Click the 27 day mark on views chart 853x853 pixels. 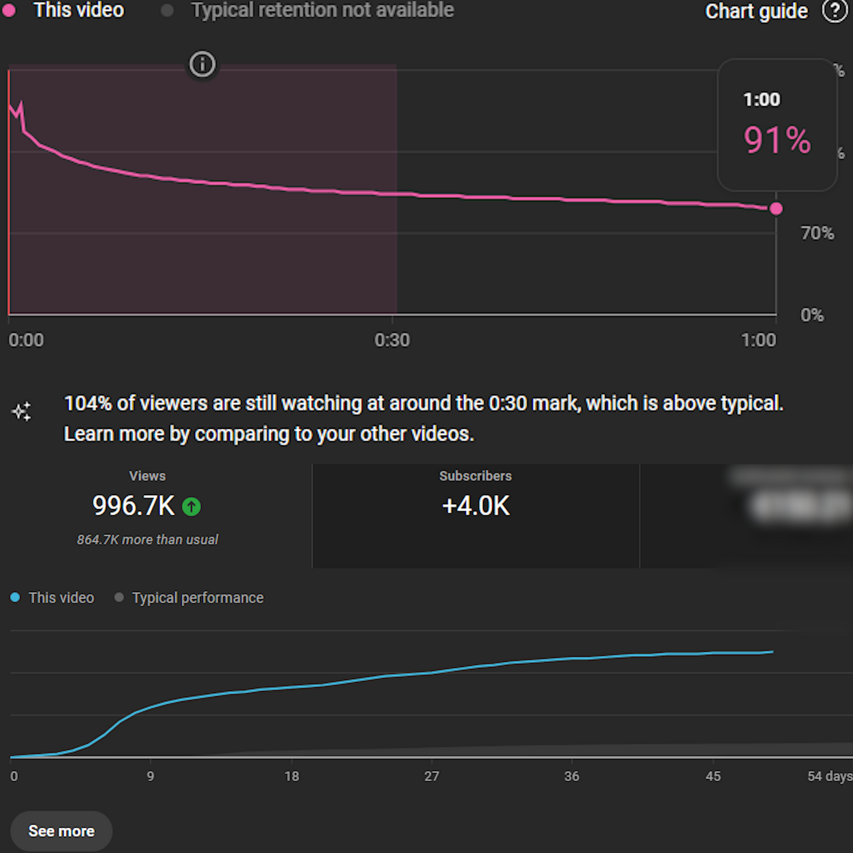click(432, 776)
